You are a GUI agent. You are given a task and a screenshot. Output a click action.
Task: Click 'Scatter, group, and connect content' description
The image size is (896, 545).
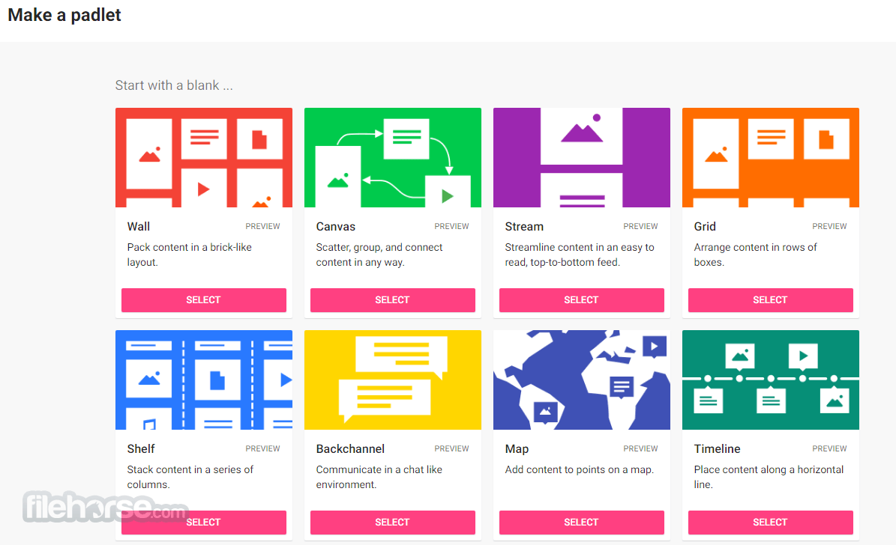coord(379,255)
